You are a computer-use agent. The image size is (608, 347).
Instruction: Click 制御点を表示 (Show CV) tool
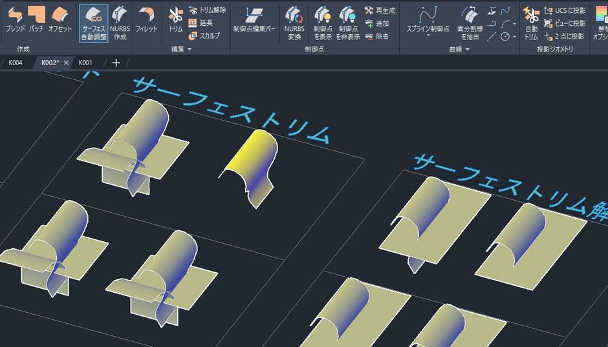[323, 23]
